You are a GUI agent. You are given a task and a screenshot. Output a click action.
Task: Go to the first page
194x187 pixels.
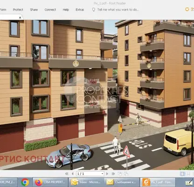[67, 173]
